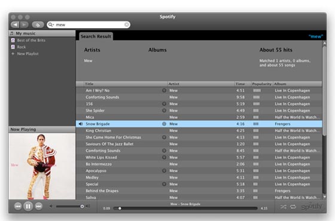This screenshot has height=221, width=335.
Task: Sort songs by Time column
Action: [x=243, y=84]
